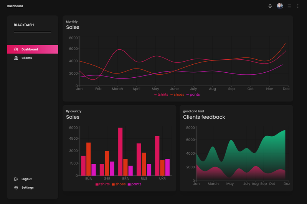Click the Settings gear icon
The width and height of the screenshot is (307, 204).
pos(16,188)
